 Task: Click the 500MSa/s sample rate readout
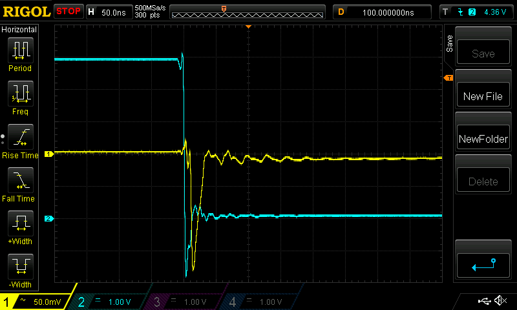point(150,8)
